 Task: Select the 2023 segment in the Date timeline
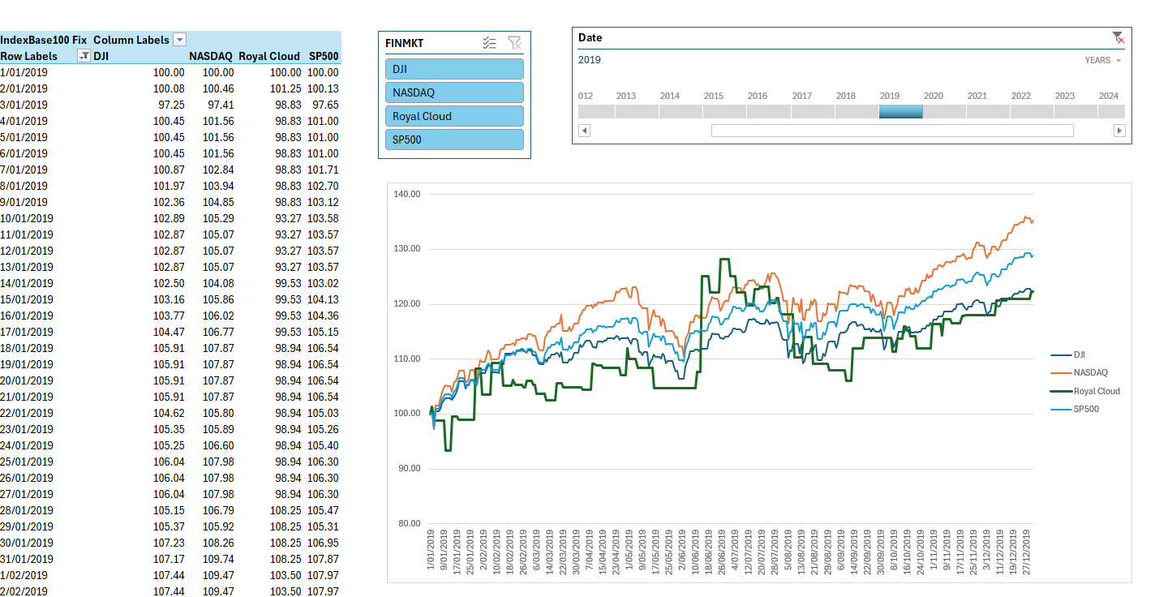tap(1076, 111)
